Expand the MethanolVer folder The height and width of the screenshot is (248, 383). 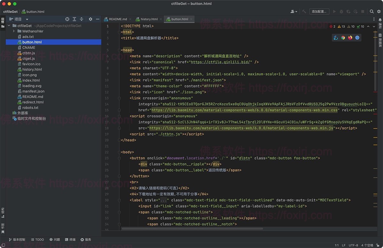click(x=14, y=31)
